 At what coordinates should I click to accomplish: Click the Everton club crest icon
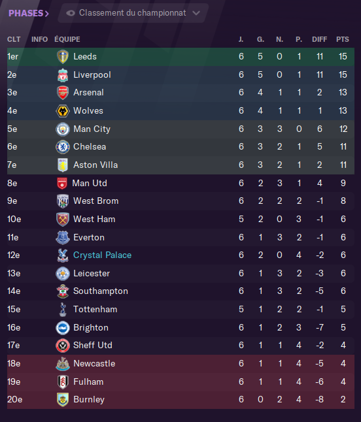pyautogui.click(x=63, y=238)
